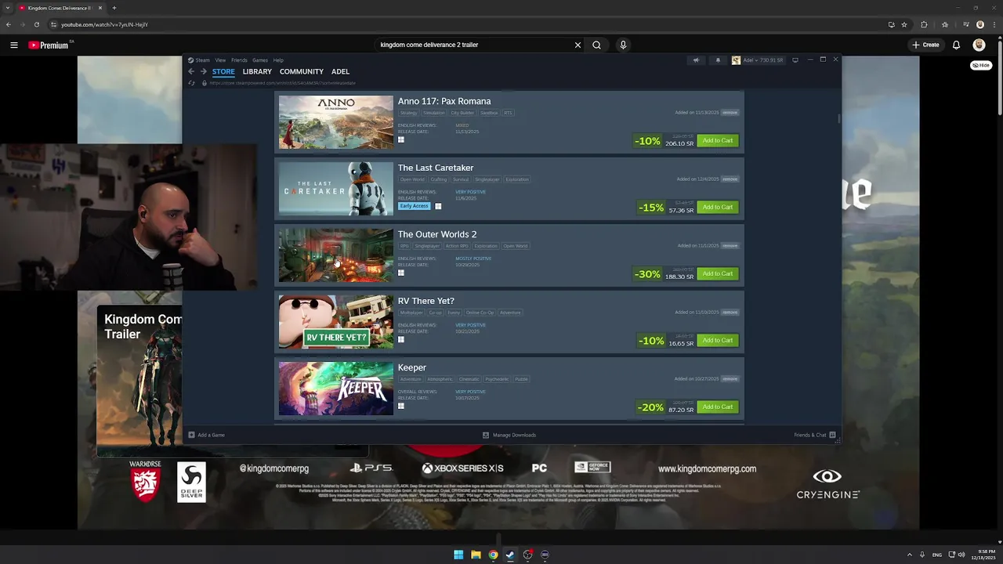Click the YouTube search input field
Image resolution: width=1003 pixels, height=564 pixels.
[x=474, y=45]
